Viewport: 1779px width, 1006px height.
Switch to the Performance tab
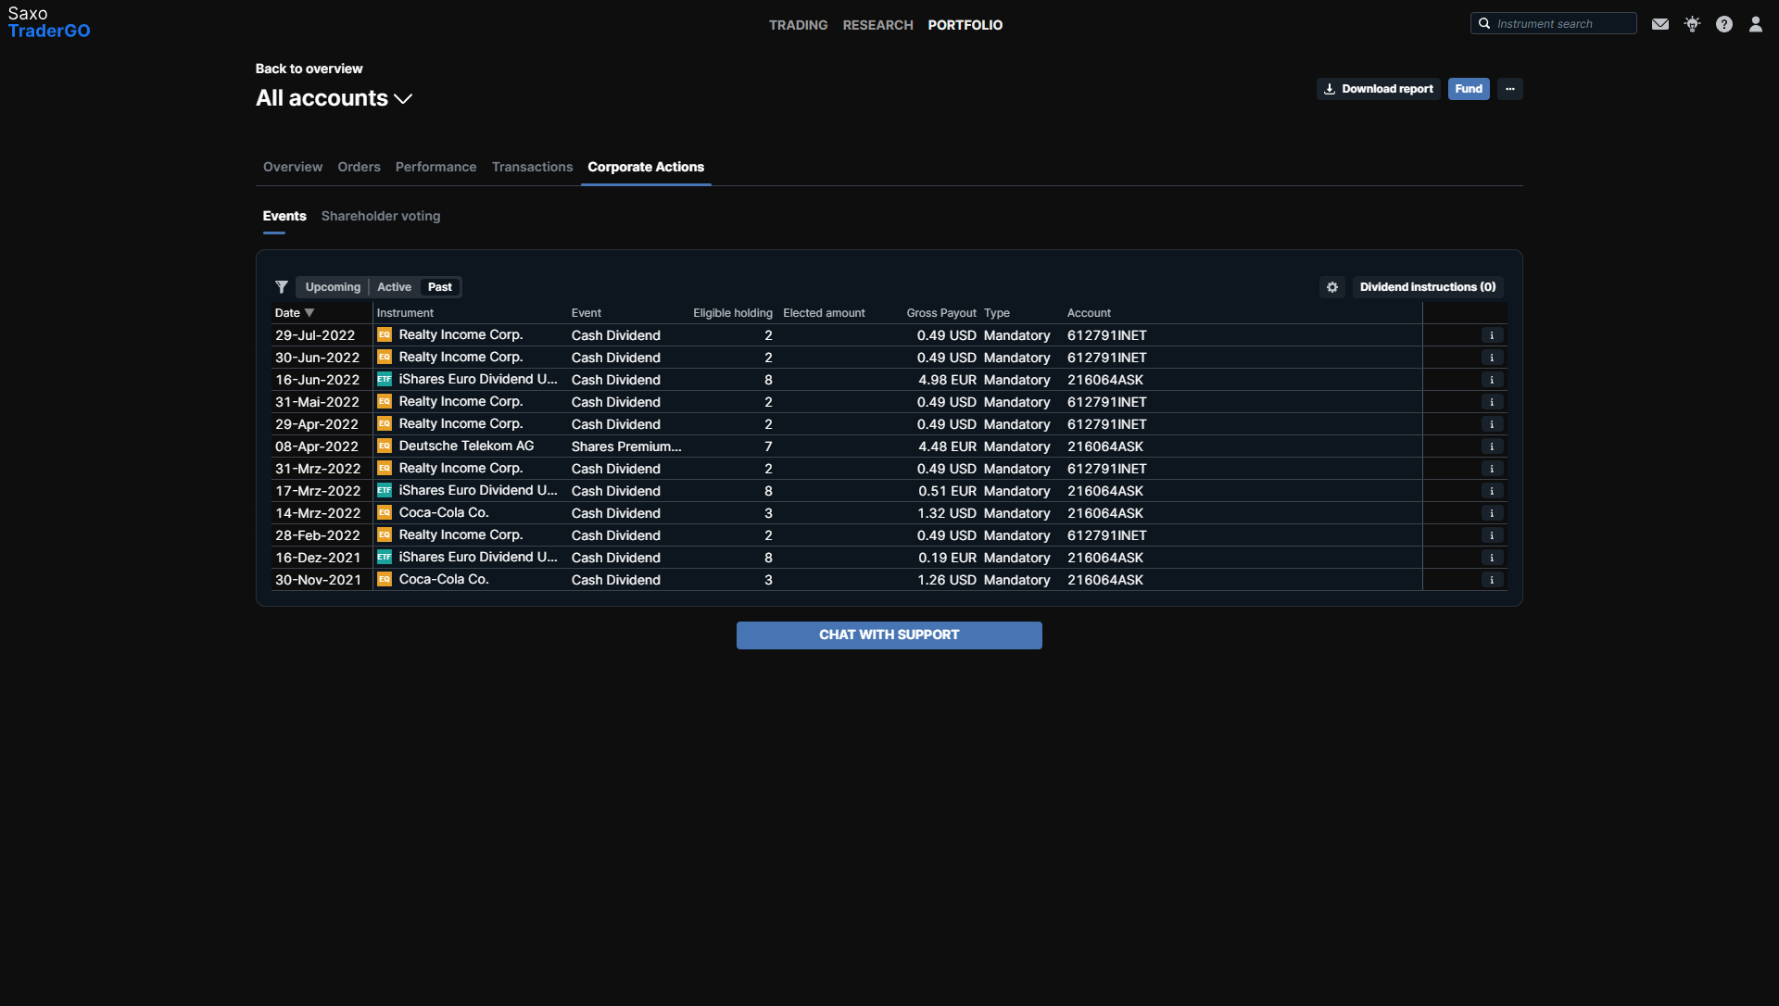(x=435, y=167)
